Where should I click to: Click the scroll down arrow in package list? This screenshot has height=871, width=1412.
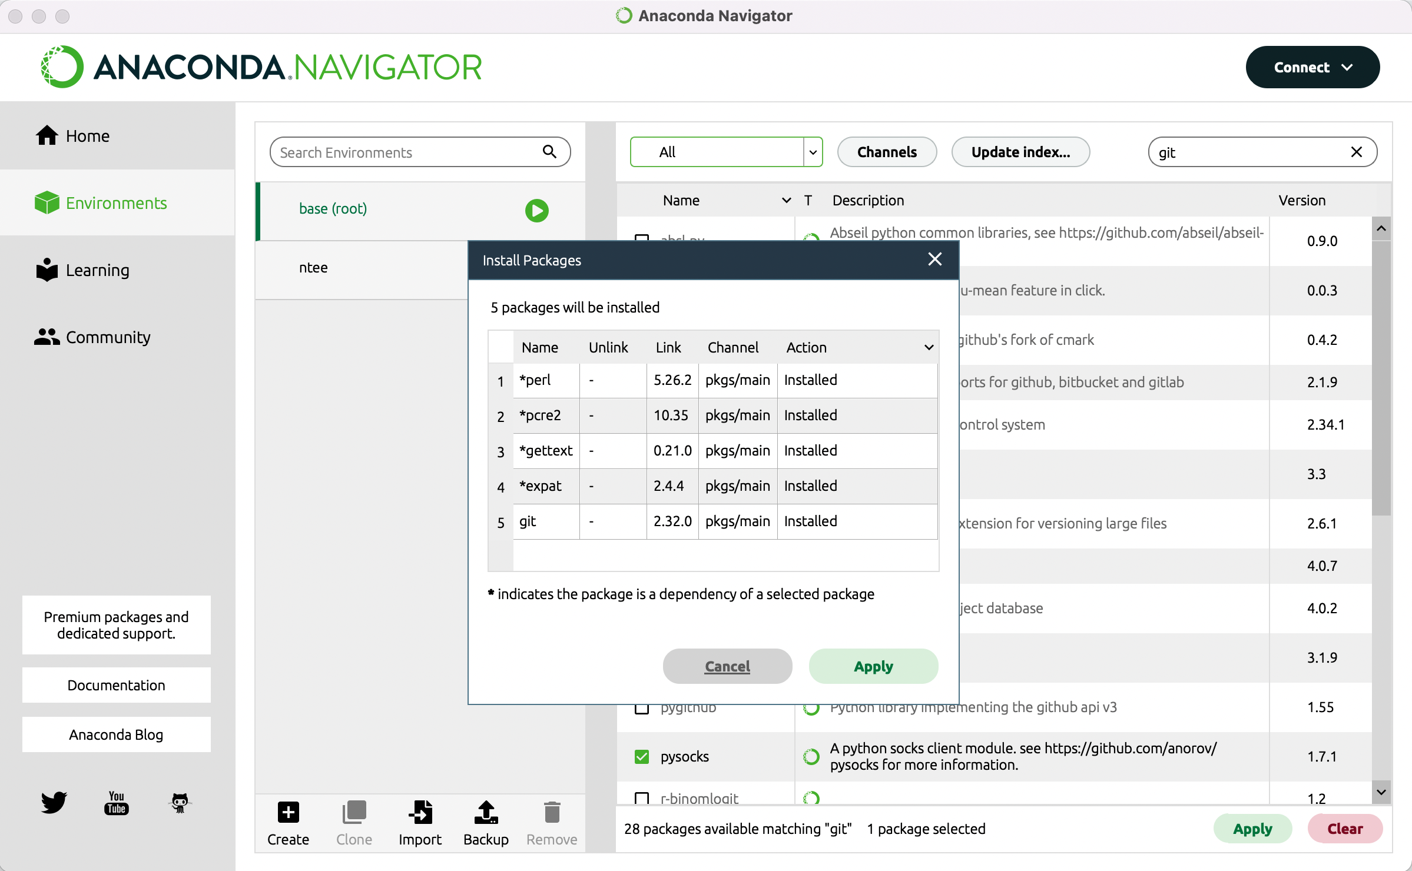(x=1381, y=792)
